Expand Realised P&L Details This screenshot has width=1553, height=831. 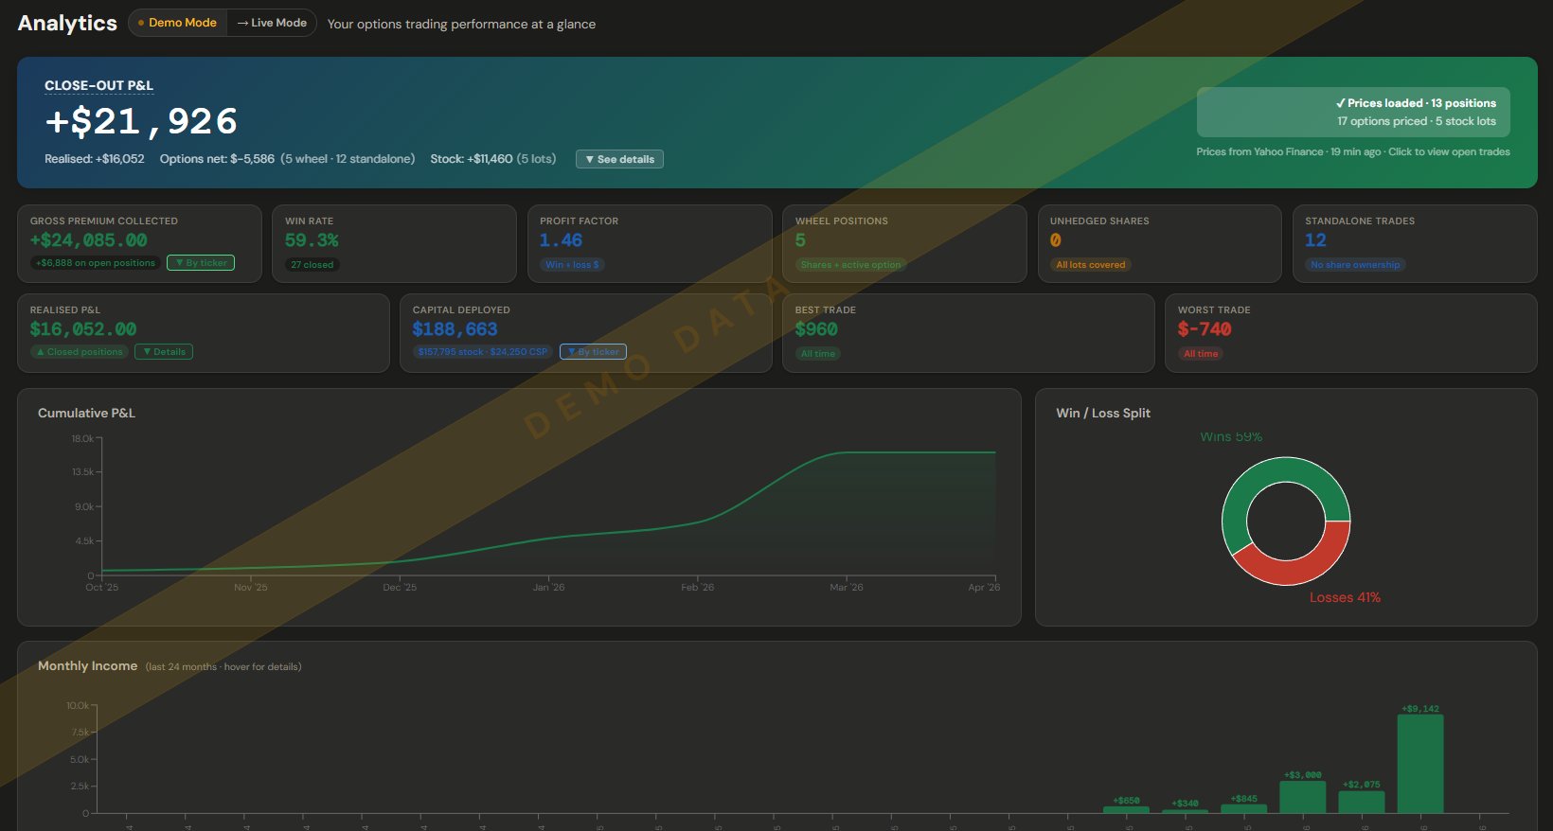pyautogui.click(x=164, y=352)
